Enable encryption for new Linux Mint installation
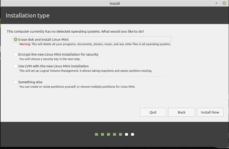 tap(16, 54)
